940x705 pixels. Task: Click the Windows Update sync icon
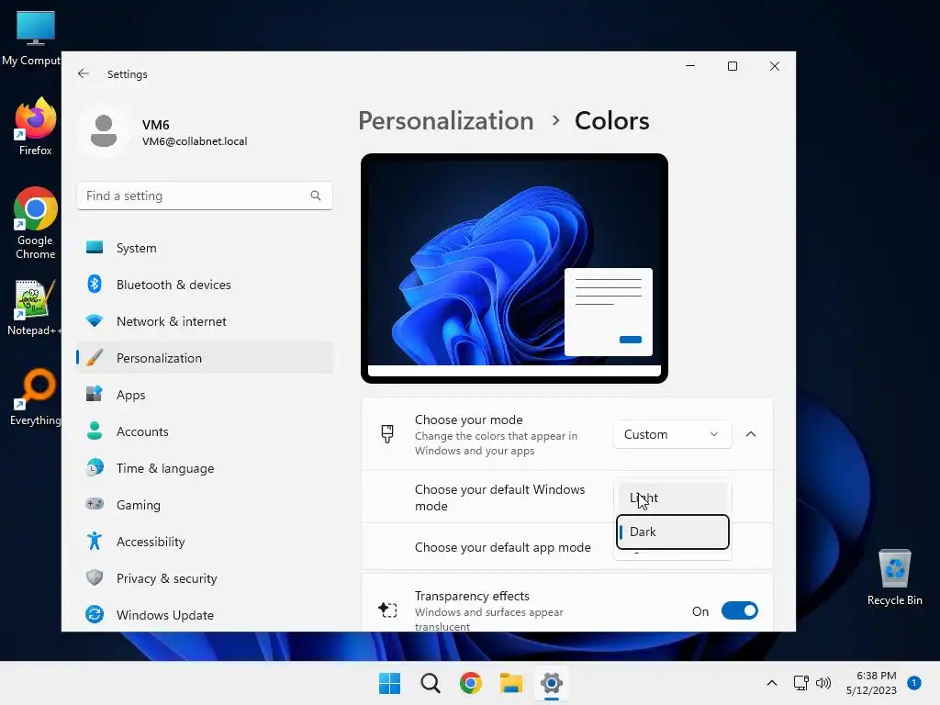(95, 614)
